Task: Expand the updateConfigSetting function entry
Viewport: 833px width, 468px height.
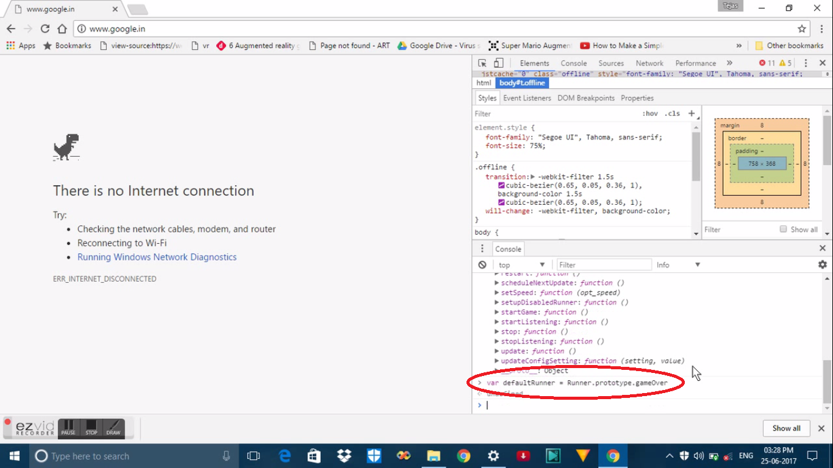Action: point(496,361)
